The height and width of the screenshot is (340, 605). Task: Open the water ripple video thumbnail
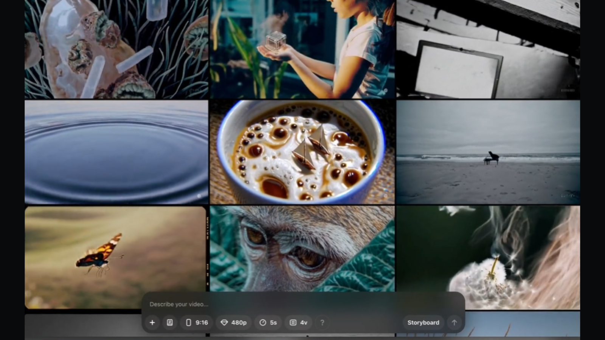tap(116, 152)
